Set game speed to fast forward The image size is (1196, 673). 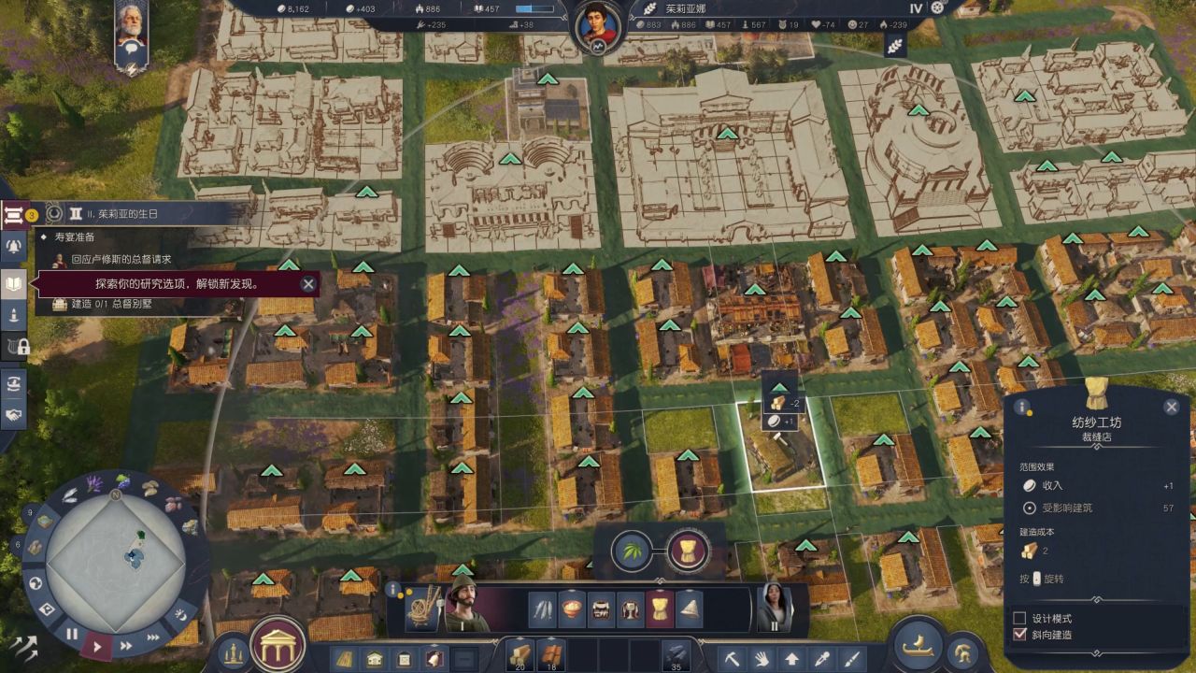126,645
